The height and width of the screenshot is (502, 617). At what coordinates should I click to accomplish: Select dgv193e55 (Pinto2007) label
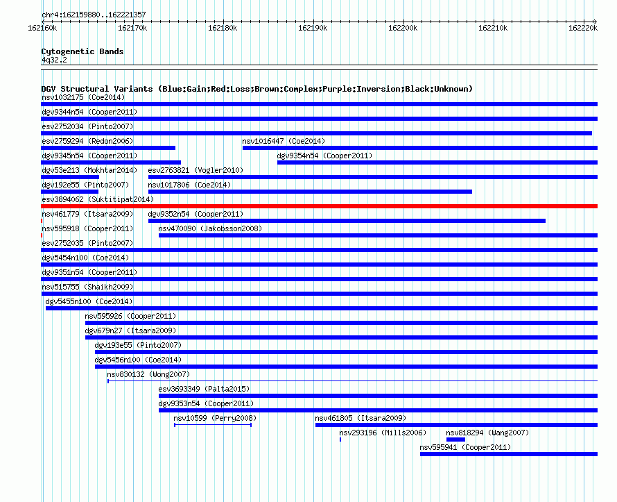click(138, 345)
